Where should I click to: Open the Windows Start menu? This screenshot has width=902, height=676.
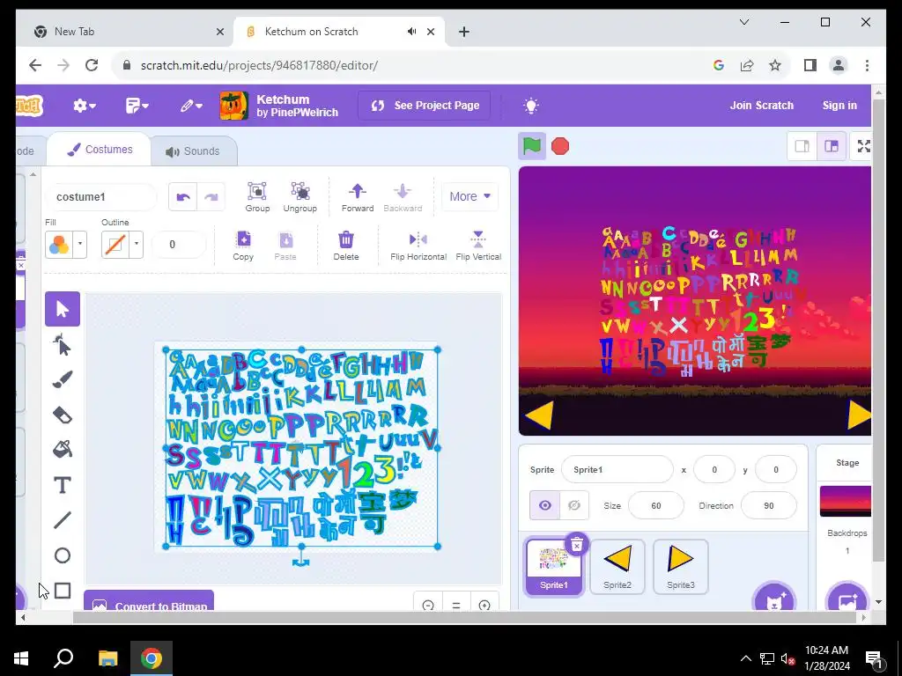21,658
